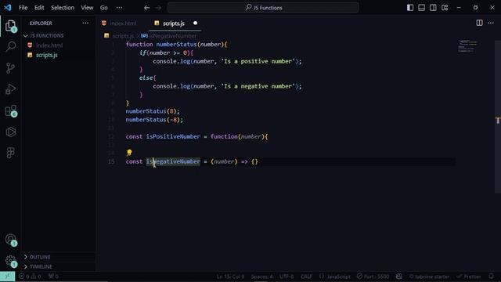Screen dimensions: 501x282
Task: Change the UTF-8 encoding status item
Action: (x=287, y=277)
